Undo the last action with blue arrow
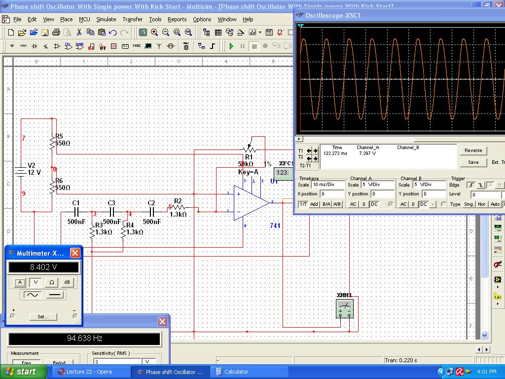Image resolution: width=505 pixels, height=379 pixels. 113,32
